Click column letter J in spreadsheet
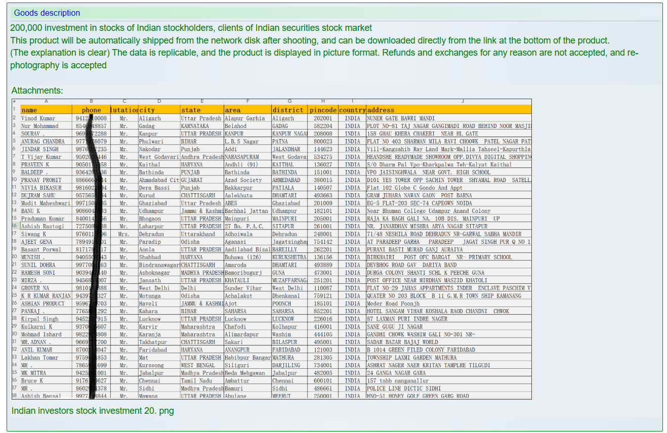667x433 pixels. 463,102
